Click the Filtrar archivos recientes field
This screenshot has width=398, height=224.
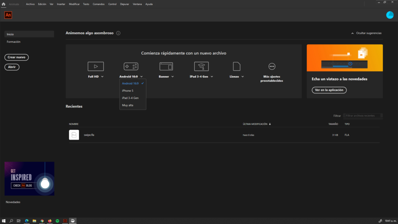(x=363, y=115)
